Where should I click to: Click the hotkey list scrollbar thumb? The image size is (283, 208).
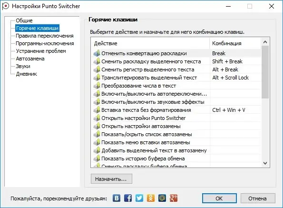point(265,72)
